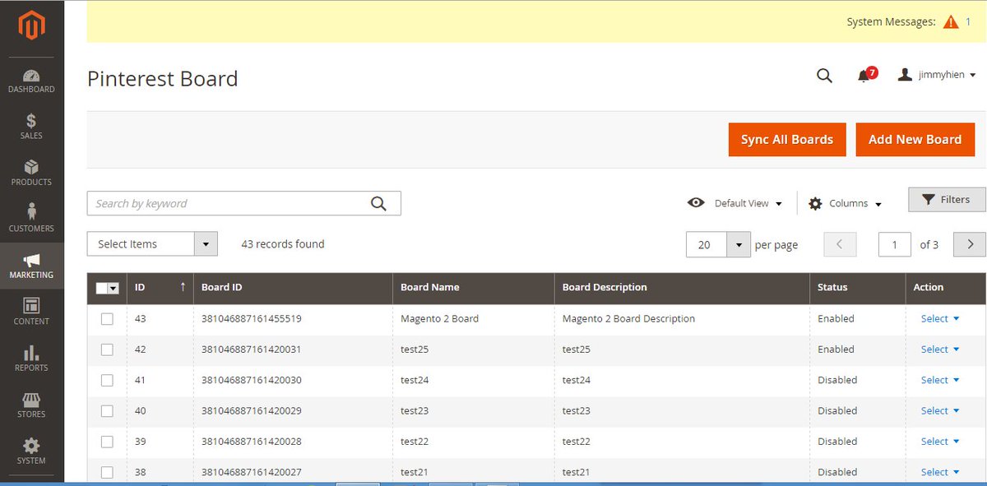The image size is (987, 486).
Task: Click the keyword search magnifier icon
Action: click(378, 204)
